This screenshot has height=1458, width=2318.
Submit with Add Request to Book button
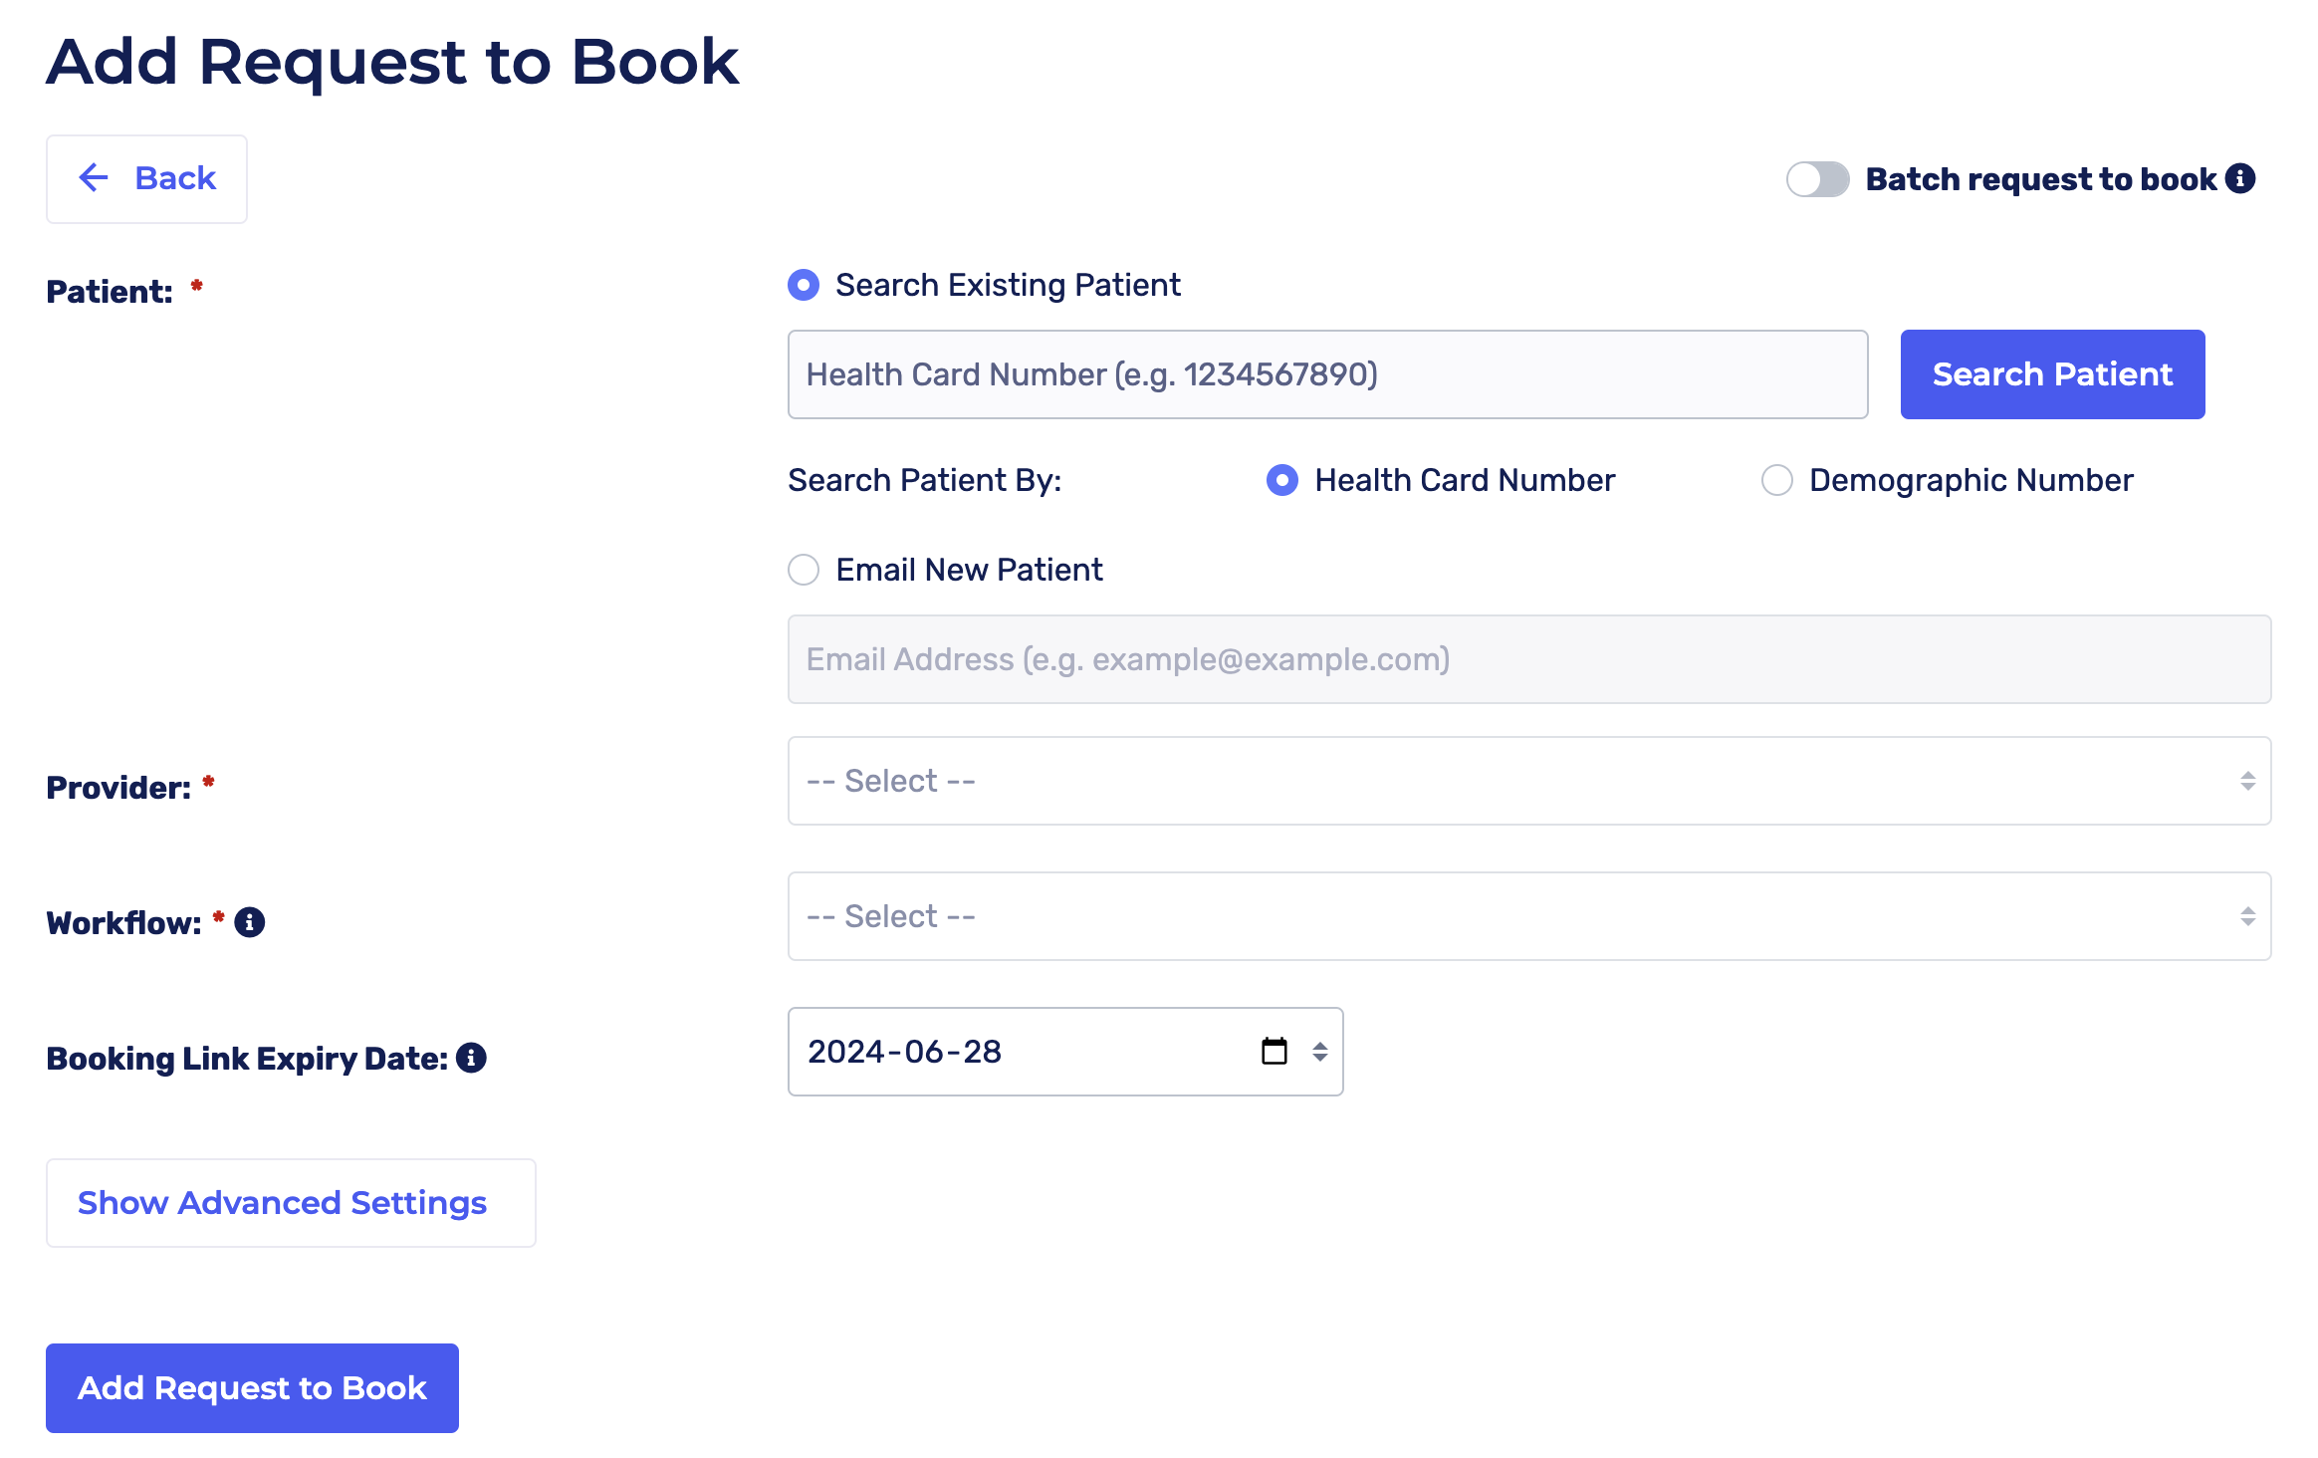pos(252,1388)
